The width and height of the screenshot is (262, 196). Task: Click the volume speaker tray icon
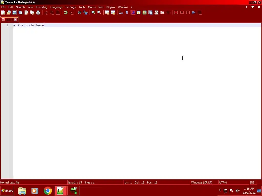tap(238, 190)
